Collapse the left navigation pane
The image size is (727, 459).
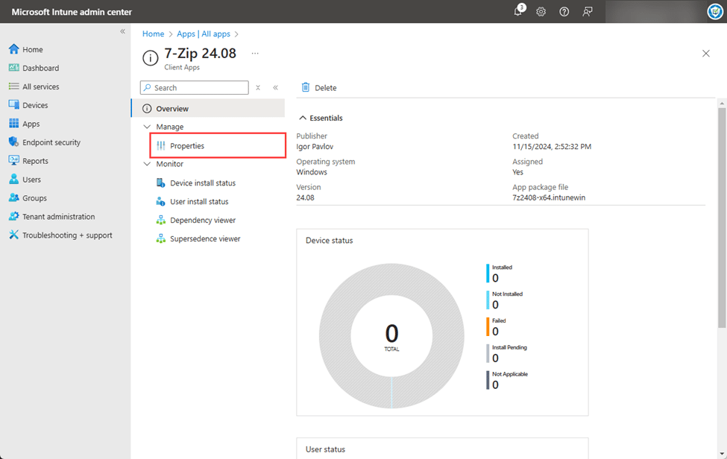pos(123,31)
